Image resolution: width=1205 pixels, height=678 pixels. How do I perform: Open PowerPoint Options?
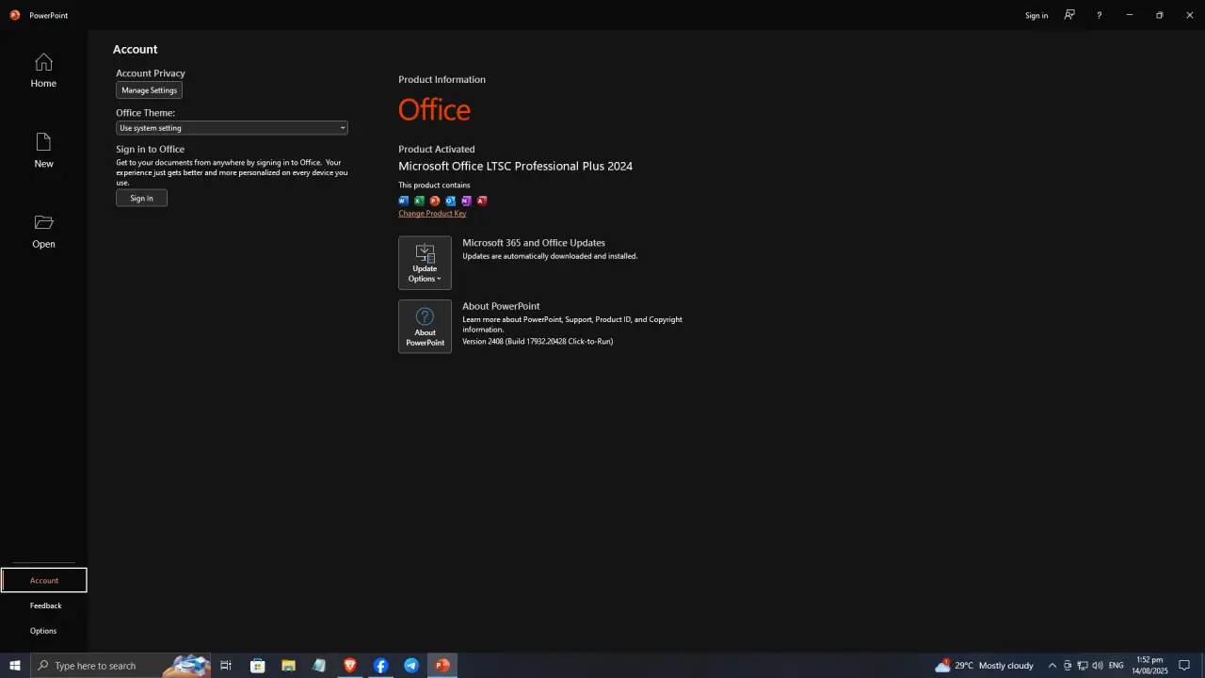(43, 631)
